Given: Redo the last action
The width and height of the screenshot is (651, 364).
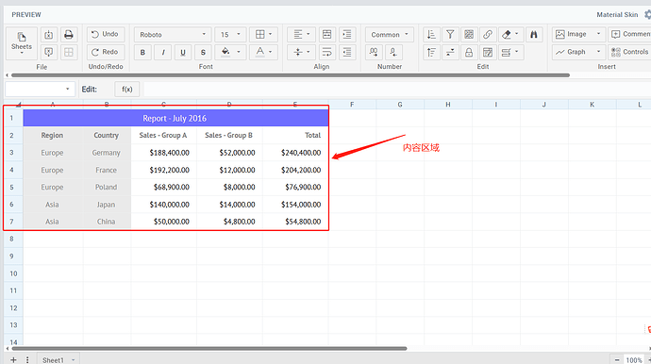Looking at the screenshot, I should point(106,52).
